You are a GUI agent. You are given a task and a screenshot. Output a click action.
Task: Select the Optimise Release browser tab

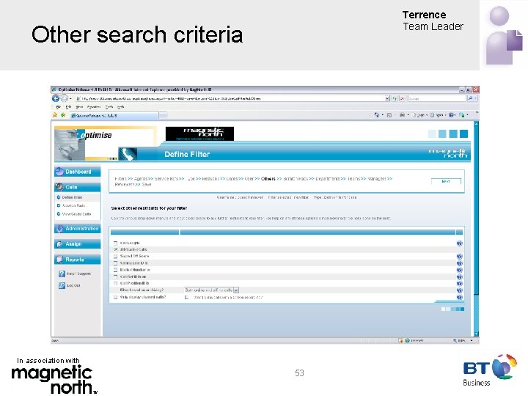(x=114, y=116)
